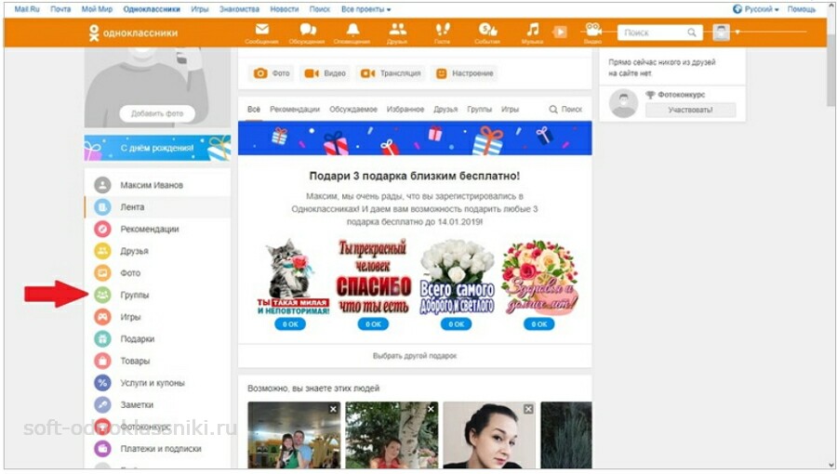Expand the profile avatar menu in the top bar

pos(722,33)
